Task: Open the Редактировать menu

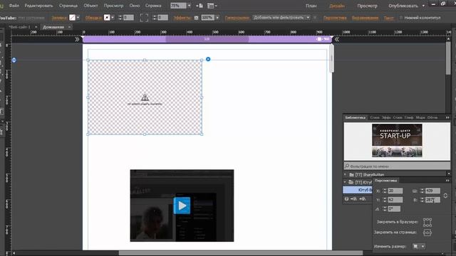Action: [38, 6]
